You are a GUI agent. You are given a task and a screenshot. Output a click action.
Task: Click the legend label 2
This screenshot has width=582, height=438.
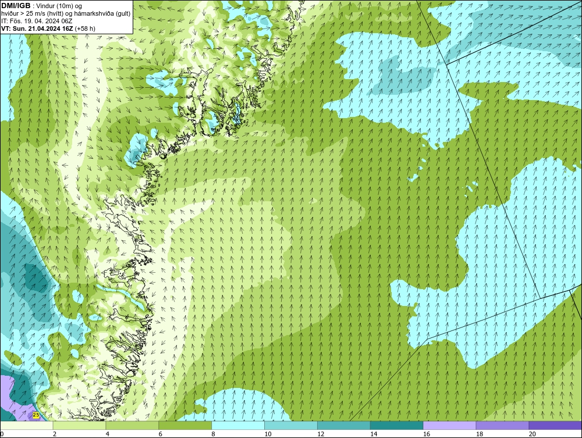(55, 434)
